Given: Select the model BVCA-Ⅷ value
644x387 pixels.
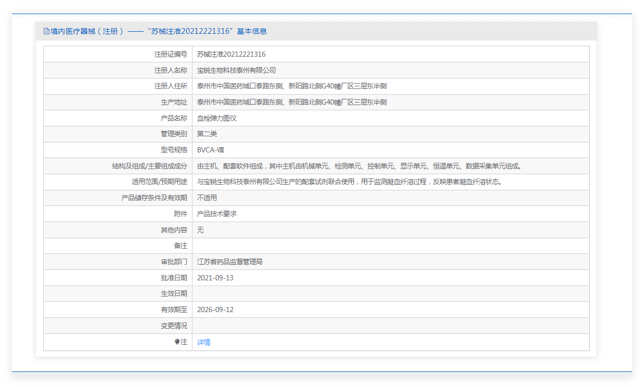Looking at the screenshot, I should pyautogui.click(x=211, y=150).
